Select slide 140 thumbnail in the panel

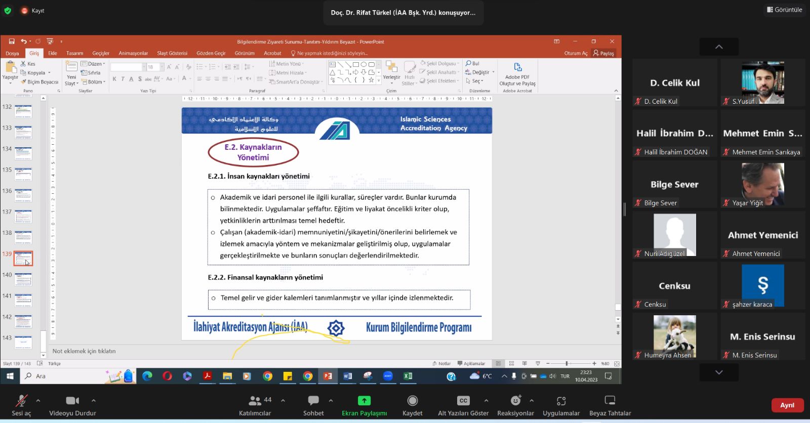click(23, 279)
